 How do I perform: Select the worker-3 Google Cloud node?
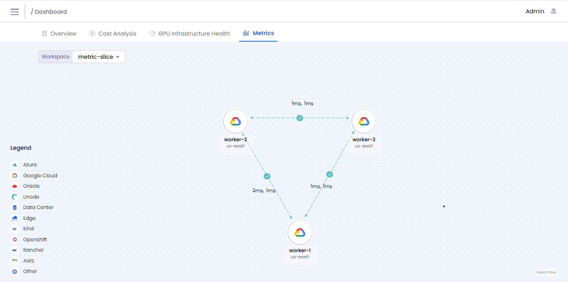364,121
